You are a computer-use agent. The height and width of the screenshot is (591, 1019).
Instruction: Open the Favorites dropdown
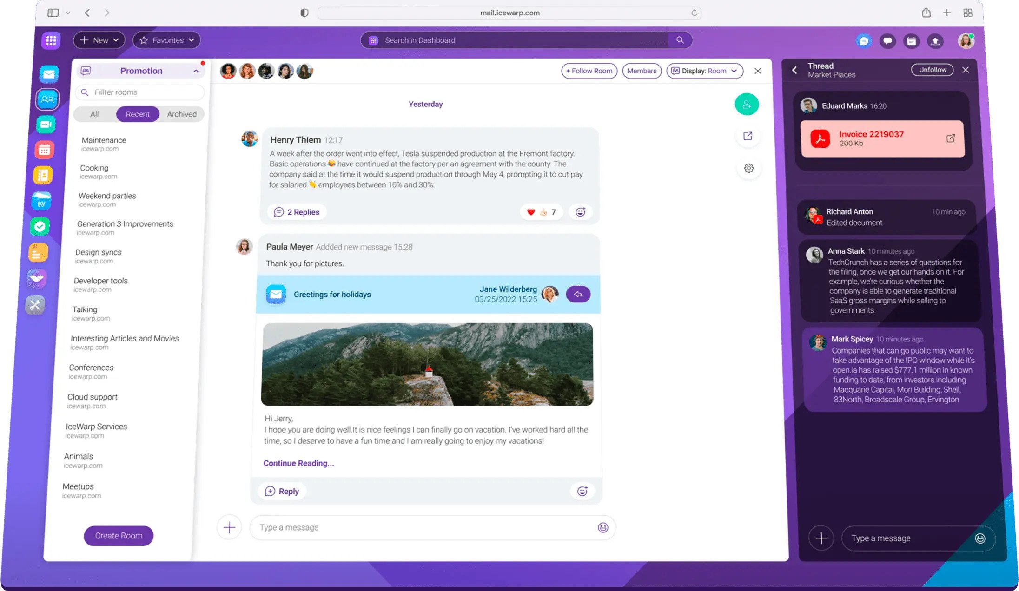tap(166, 40)
